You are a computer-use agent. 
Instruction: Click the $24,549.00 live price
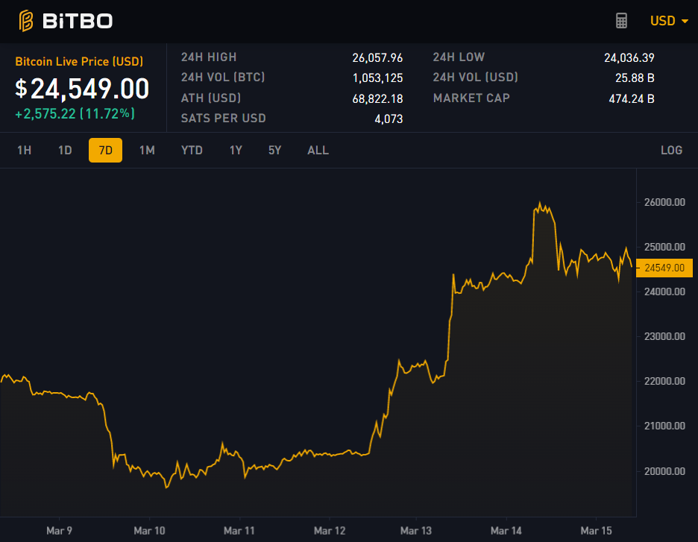pos(82,89)
